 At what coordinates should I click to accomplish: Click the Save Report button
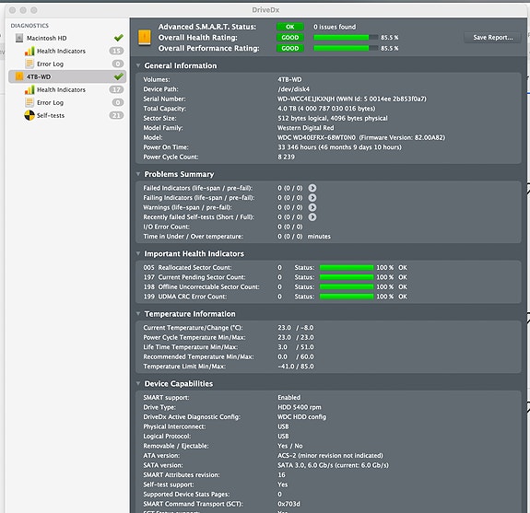coord(492,38)
